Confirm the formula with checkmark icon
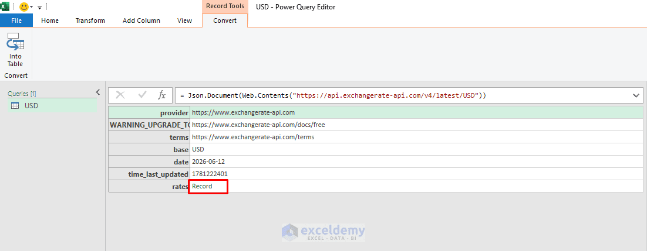The image size is (647, 251). (x=142, y=95)
